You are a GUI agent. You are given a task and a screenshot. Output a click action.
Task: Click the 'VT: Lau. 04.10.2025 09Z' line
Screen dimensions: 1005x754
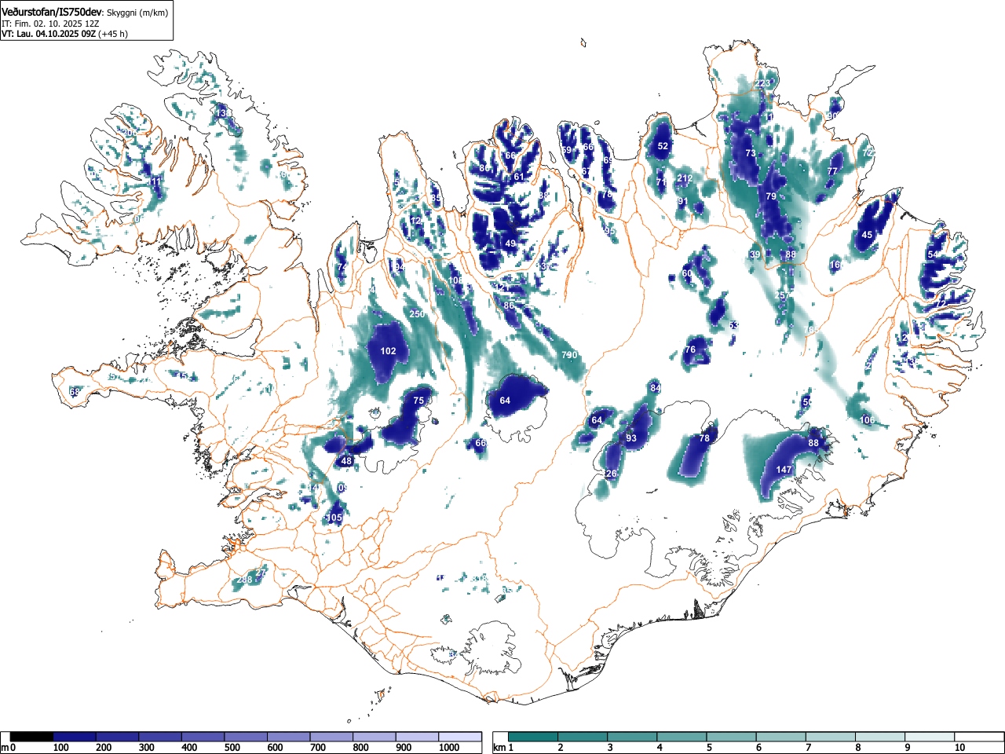click(x=49, y=34)
